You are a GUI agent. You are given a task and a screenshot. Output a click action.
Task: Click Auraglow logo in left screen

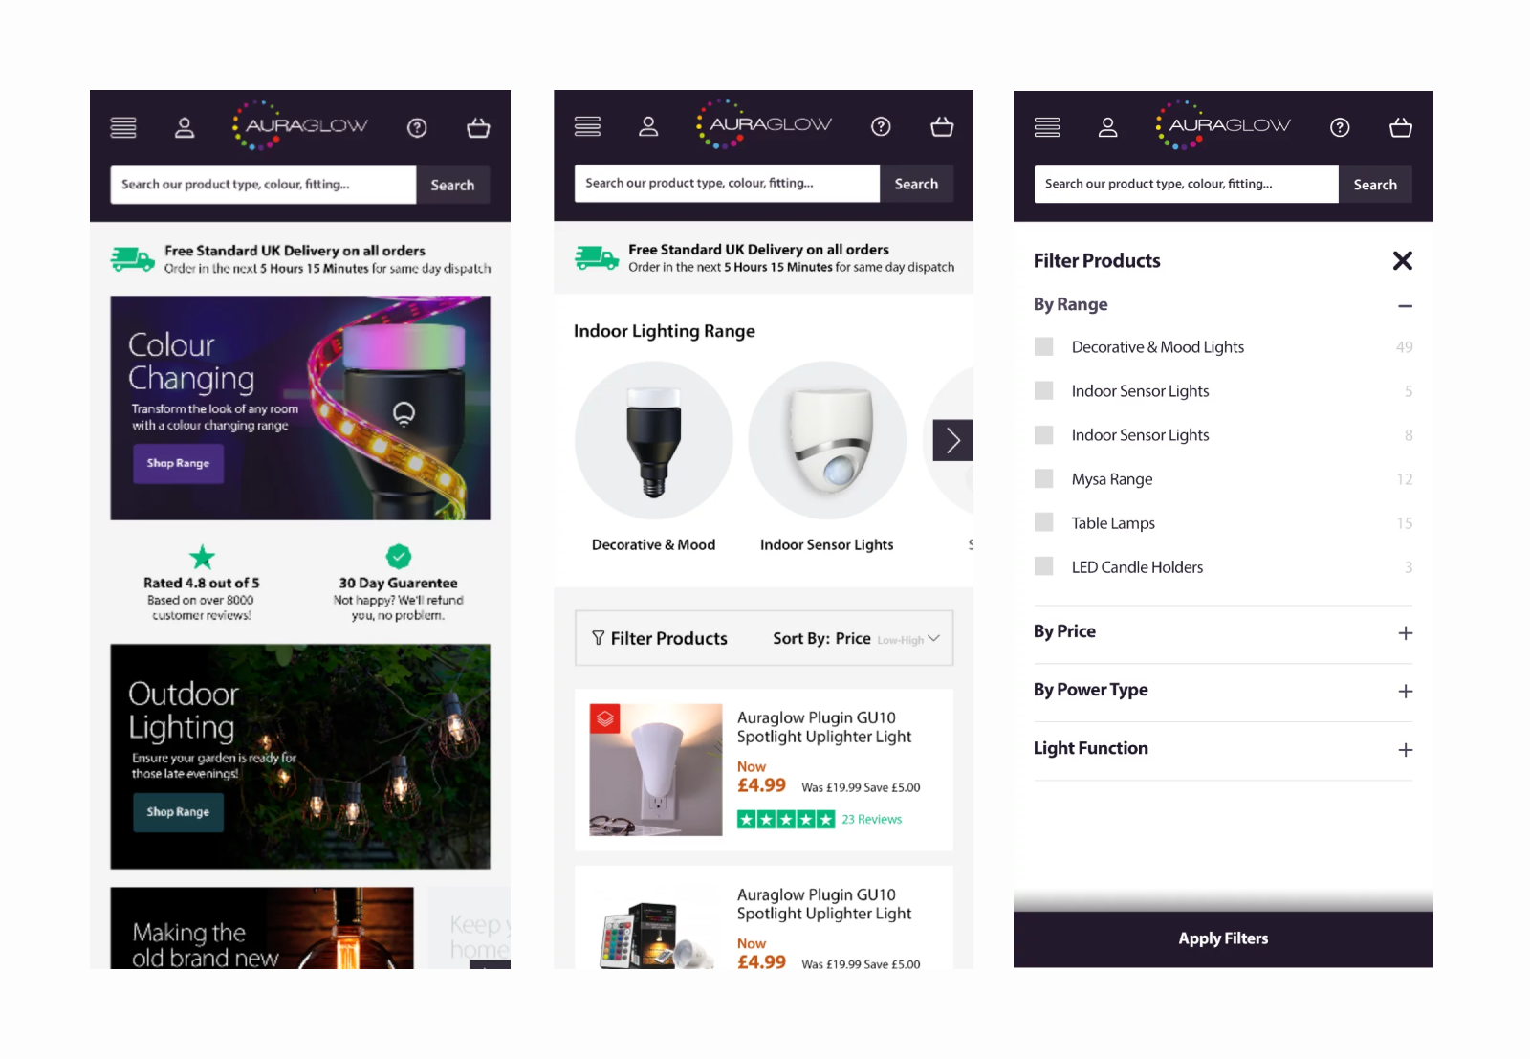[300, 125]
